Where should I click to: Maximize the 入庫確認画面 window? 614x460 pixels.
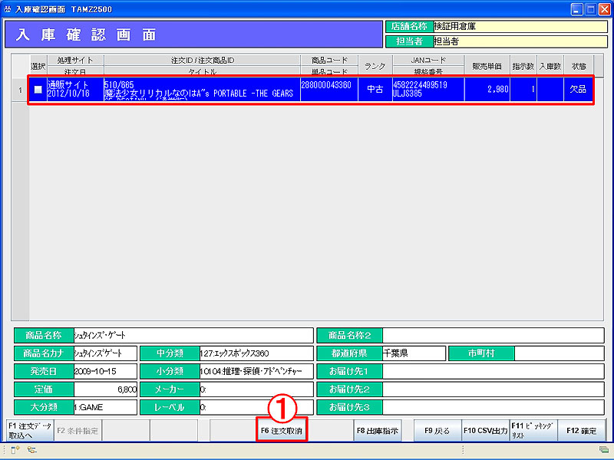click(x=591, y=8)
